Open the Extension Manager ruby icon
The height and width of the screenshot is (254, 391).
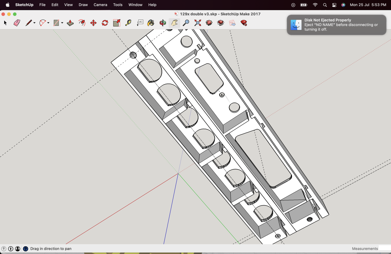(244, 23)
